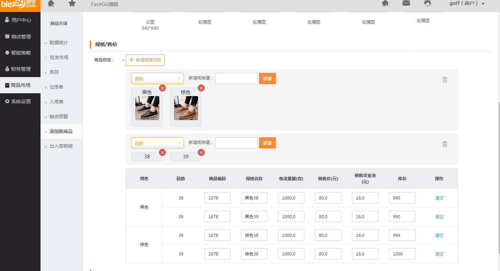Screen dimensions: 500x271
Task: Open the 颜色 spec dropdown
Action: tap(157, 79)
